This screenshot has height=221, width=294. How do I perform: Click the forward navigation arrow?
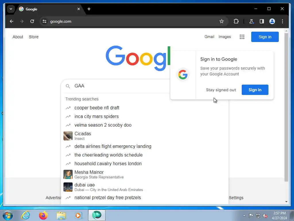click(22, 21)
